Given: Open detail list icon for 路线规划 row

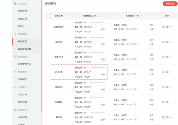Looking at the screenshot, I should click(167, 87).
